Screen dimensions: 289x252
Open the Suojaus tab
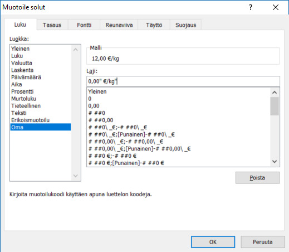click(x=186, y=25)
